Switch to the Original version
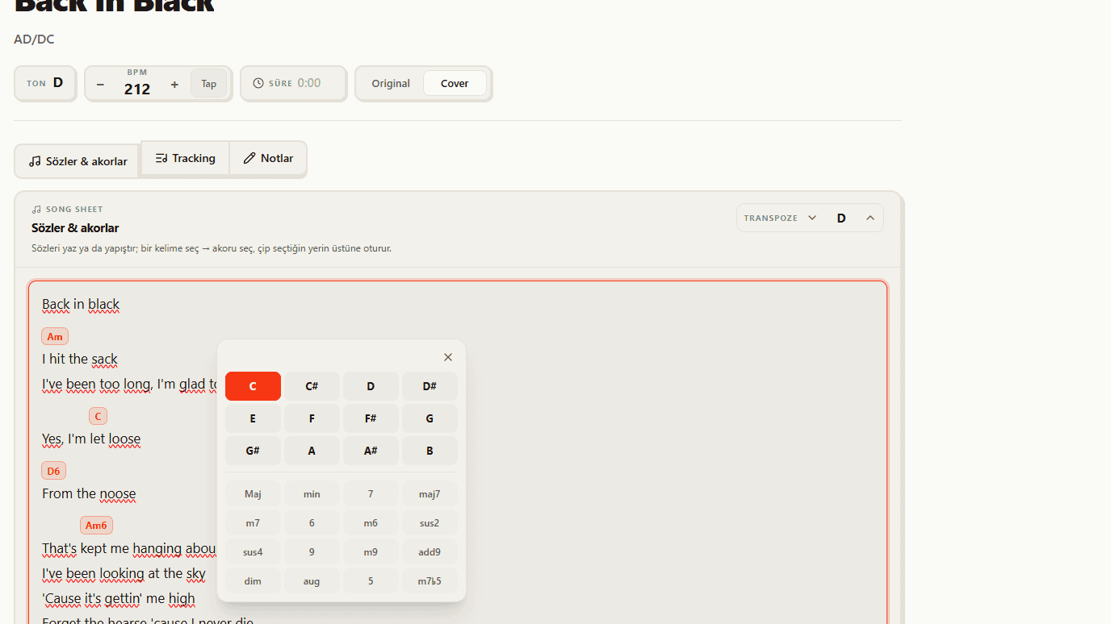The image size is (1111, 624). tap(391, 84)
